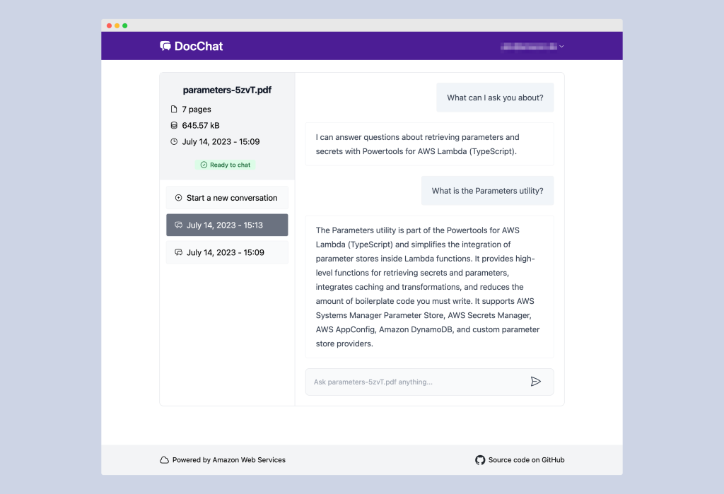Start a new conversation
The image size is (724, 494).
226,198
